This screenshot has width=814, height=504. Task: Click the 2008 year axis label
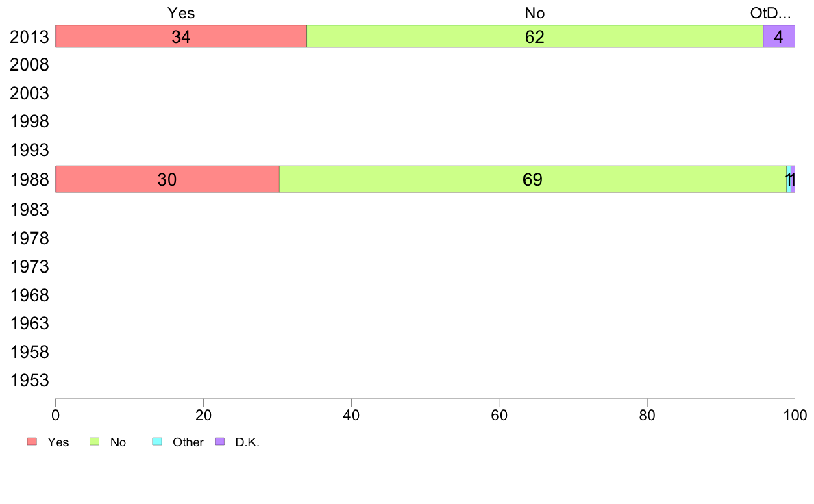point(29,65)
